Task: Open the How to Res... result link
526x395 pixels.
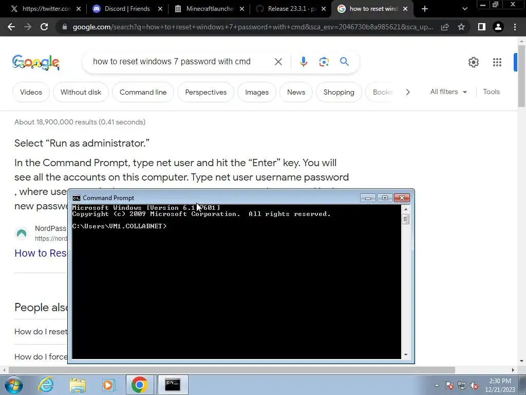Action: 40,253
